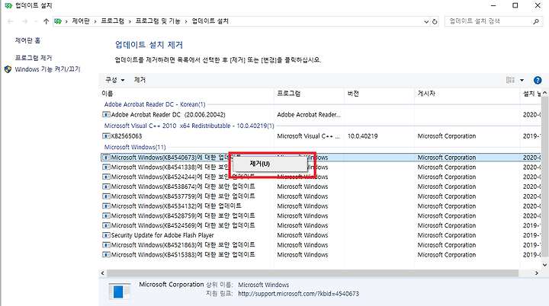Collapse Adobe Acrobat Reader DC - Korean group
Image resolution: width=549 pixels, height=306 pixels.
155,104
